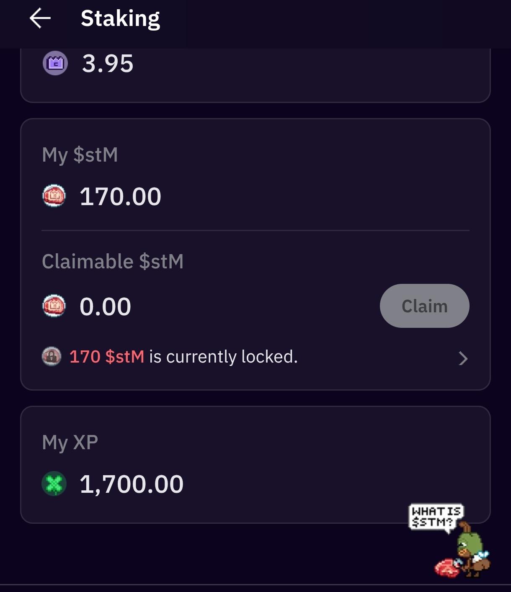The height and width of the screenshot is (592, 511).
Task: Tap the back arrow icon
Action: click(x=40, y=19)
